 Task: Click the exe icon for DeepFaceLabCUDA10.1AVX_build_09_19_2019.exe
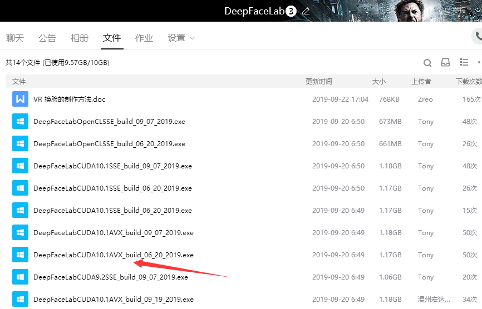point(20,299)
